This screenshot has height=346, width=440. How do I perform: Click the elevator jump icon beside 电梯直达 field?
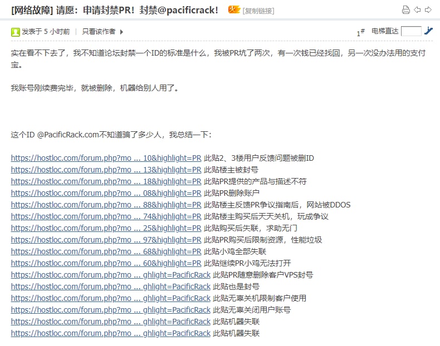428,31
